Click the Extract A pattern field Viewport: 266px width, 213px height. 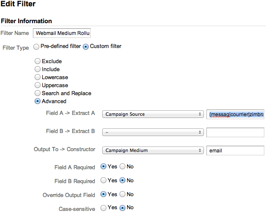click(x=235, y=114)
